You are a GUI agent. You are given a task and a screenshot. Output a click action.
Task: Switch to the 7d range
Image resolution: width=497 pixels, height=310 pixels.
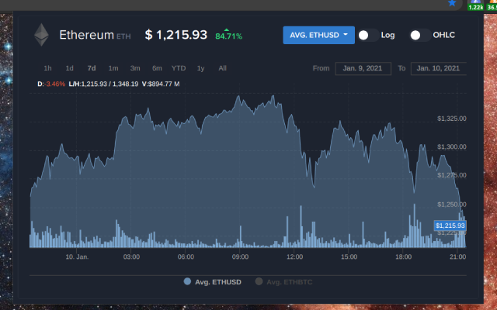point(92,68)
